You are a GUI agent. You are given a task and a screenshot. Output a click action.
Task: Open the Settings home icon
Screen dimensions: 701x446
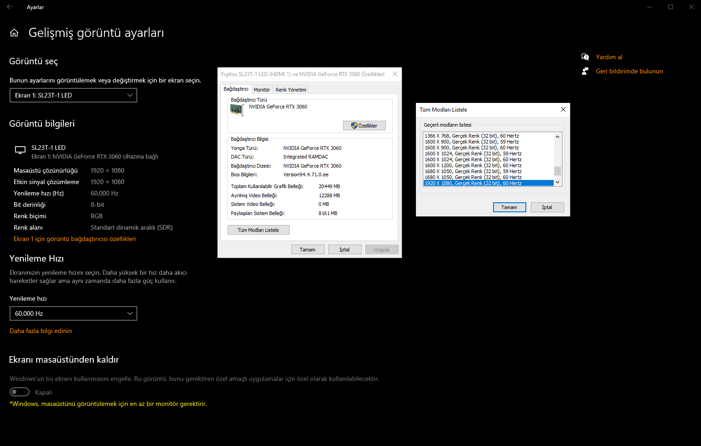pos(14,33)
